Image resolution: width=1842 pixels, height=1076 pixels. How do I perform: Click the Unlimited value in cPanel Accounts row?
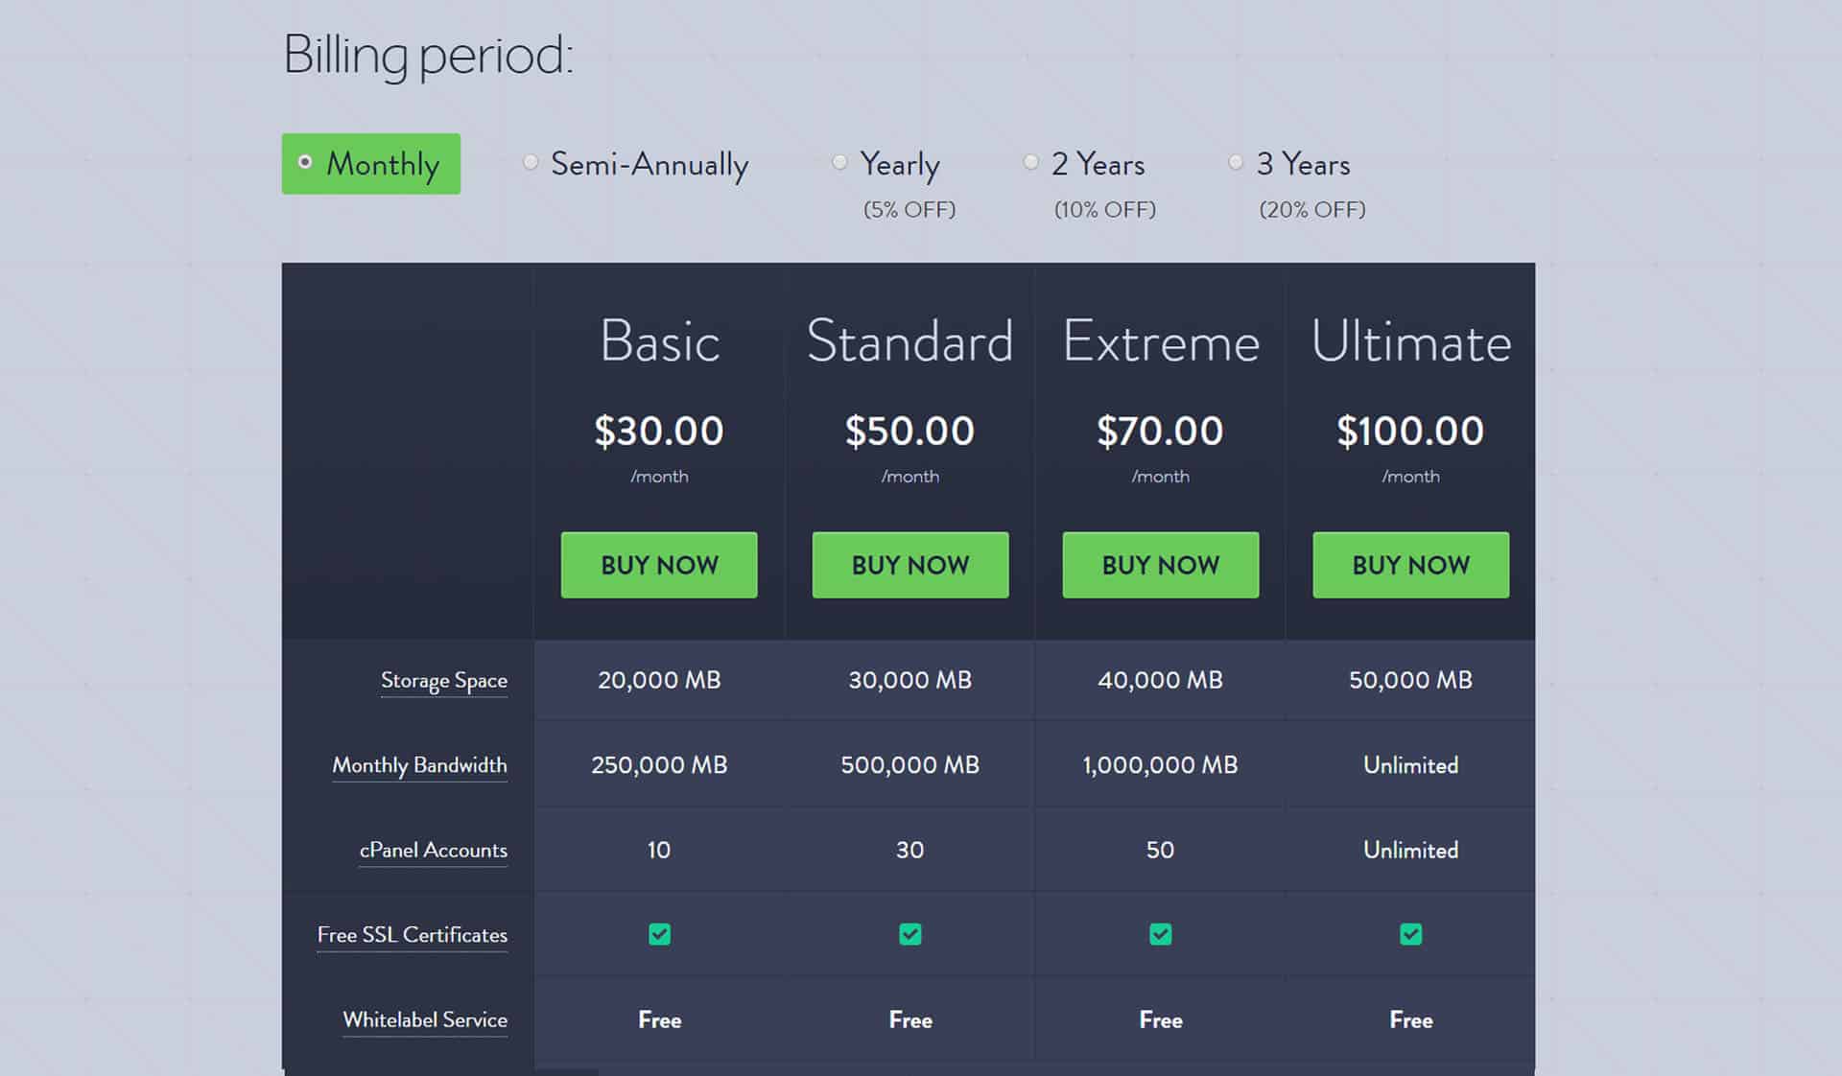(x=1411, y=850)
